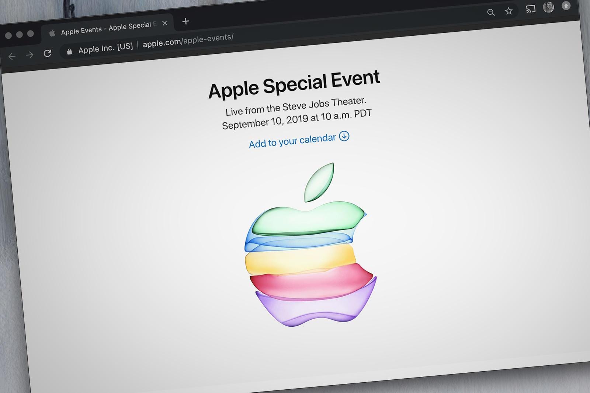Open the user profile avatar
590x393 pixels.
click(549, 7)
